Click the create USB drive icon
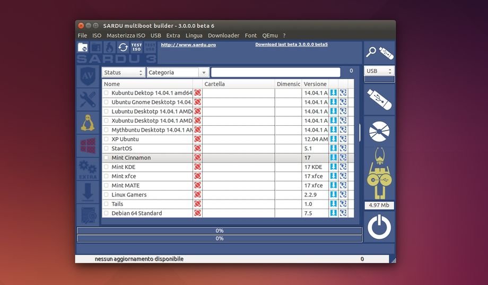This screenshot has height=285, width=488. point(379,99)
